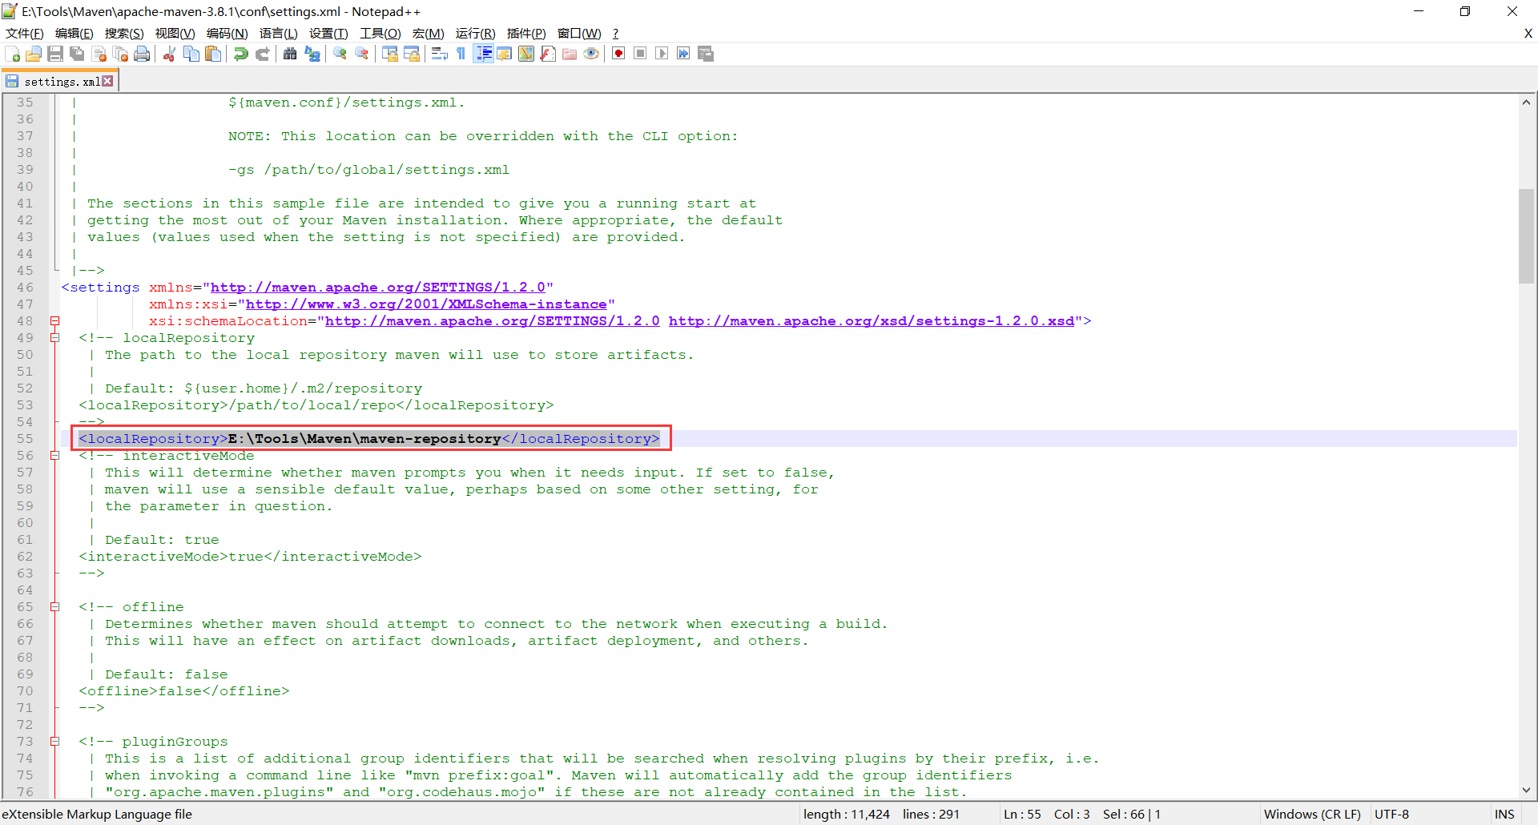This screenshot has height=825, width=1538.
Task: Collapse the offline comment fold at line 65
Action: click(54, 607)
